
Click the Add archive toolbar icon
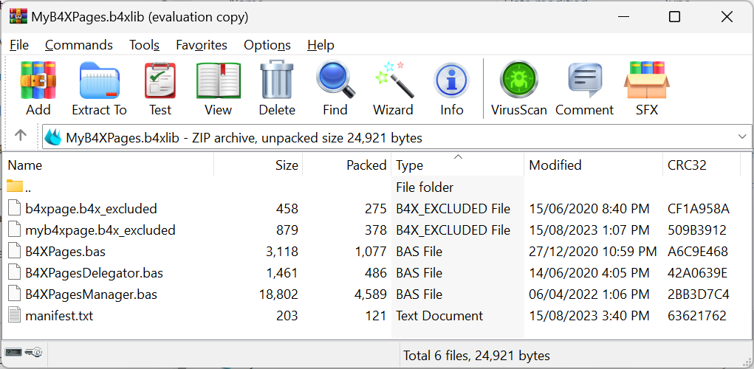pyautogui.click(x=38, y=89)
